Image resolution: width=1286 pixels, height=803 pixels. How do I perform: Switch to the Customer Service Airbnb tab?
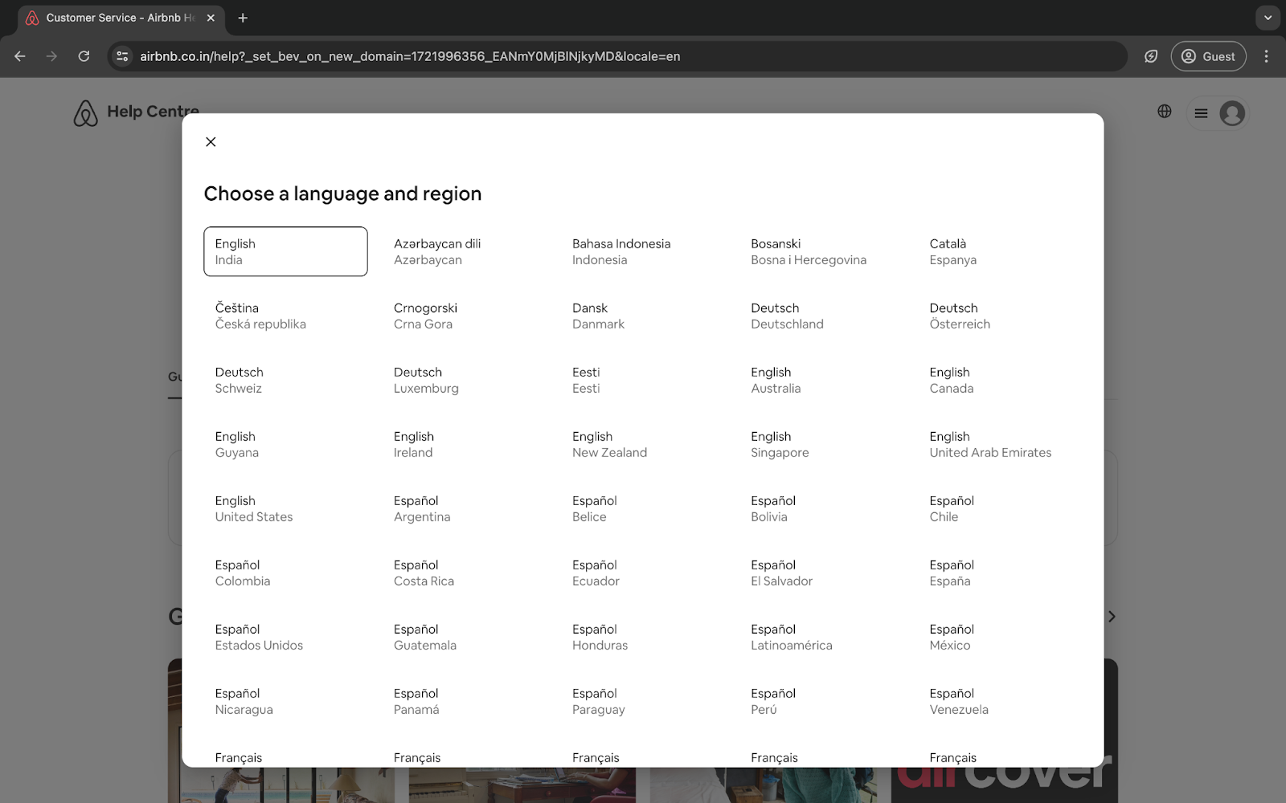pos(113,17)
